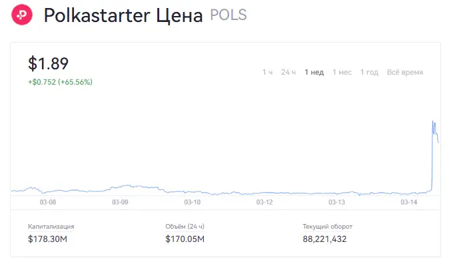Switch chart to 1 мес range
This screenshot has height=266, width=451.
coord(342,72)
